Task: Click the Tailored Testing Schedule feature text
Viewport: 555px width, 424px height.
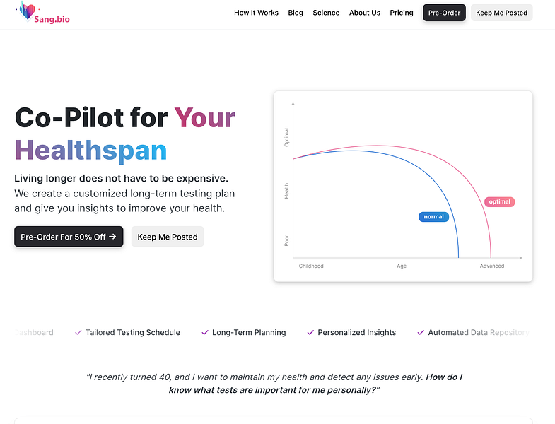Action: 133,333
